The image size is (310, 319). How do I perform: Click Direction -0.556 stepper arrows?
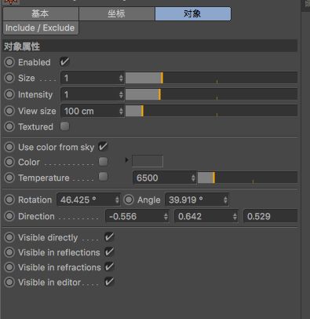click(166, 216)
